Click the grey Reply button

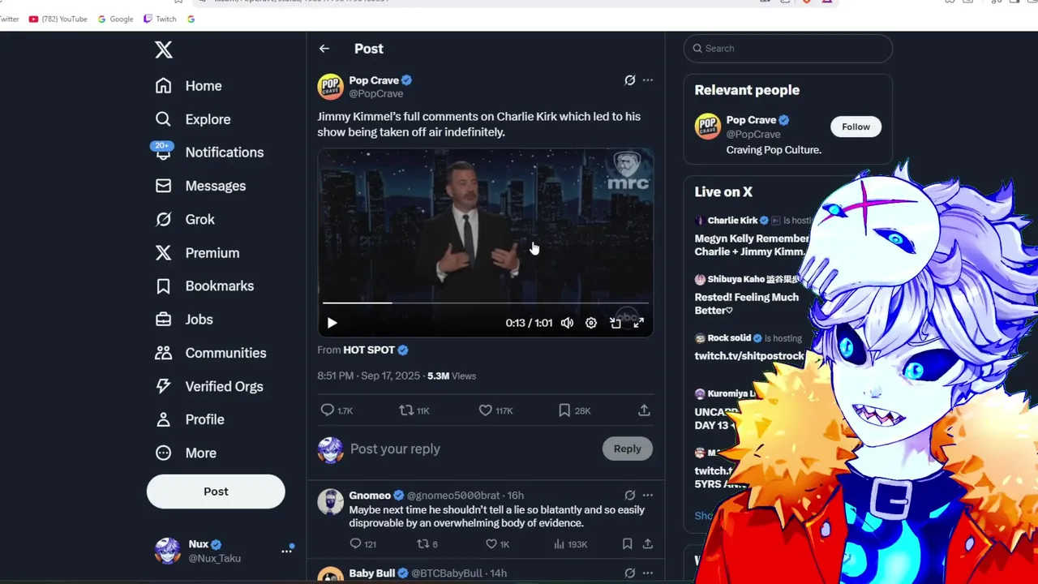point(627,449)
